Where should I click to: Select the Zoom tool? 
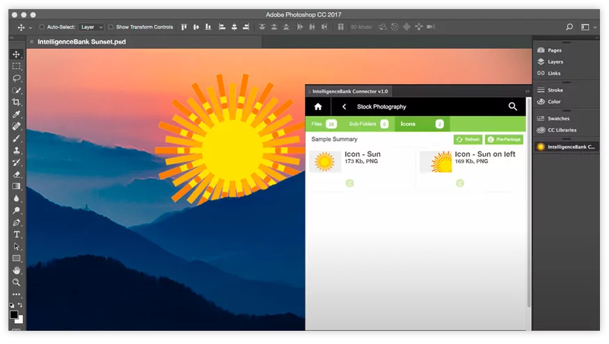click(16, 283)
